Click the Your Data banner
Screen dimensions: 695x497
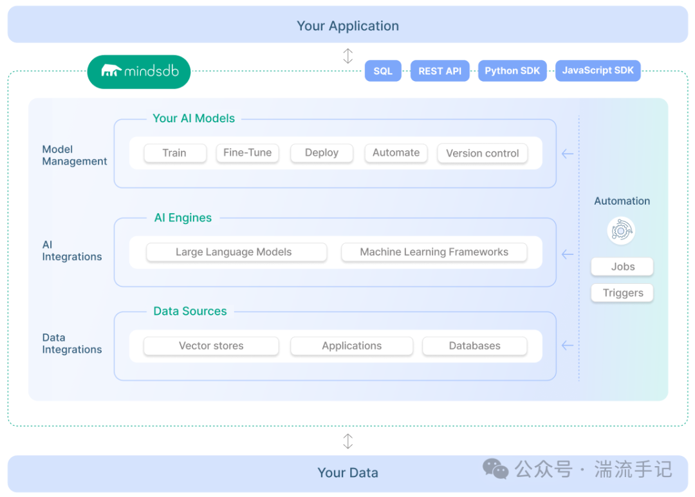[x=348, y=474]
